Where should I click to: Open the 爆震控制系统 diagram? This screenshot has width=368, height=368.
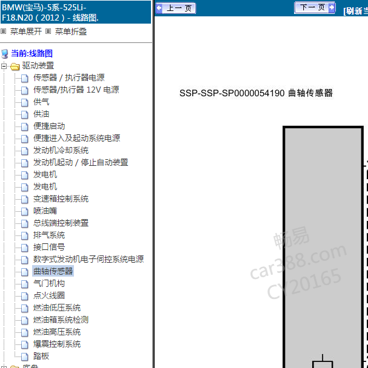(57, 344)
